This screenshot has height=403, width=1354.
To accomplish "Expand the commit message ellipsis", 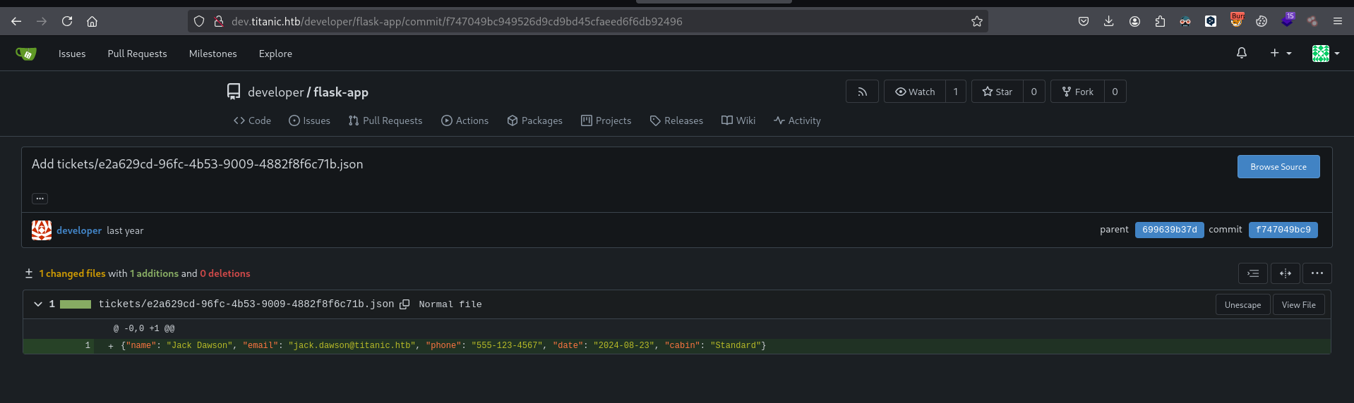I will [x=40, y=199].
